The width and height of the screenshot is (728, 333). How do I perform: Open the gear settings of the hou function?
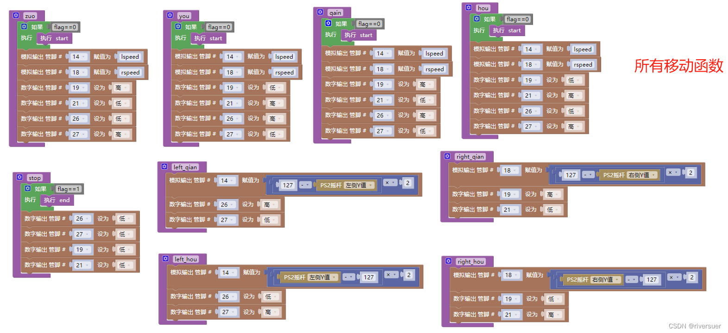pos(469,7)
